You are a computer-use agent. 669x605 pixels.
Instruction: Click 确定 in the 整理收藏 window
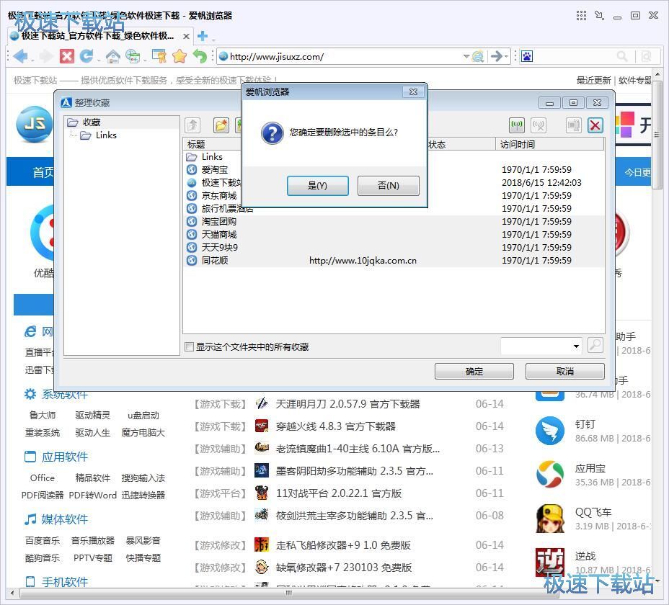474,371
